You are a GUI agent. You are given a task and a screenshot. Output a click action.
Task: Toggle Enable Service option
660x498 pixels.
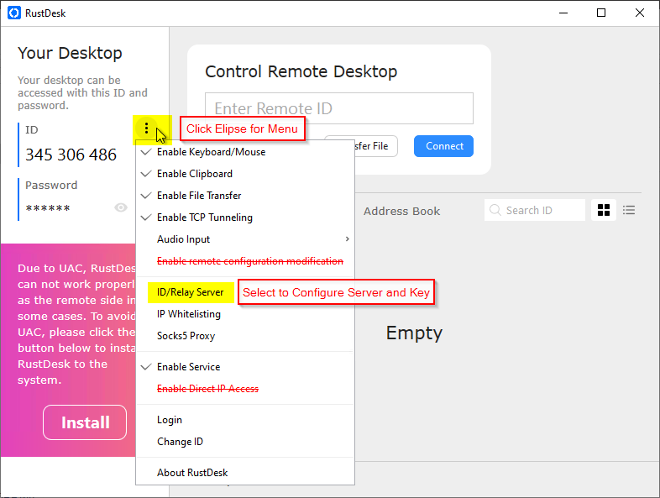point(245,367)
